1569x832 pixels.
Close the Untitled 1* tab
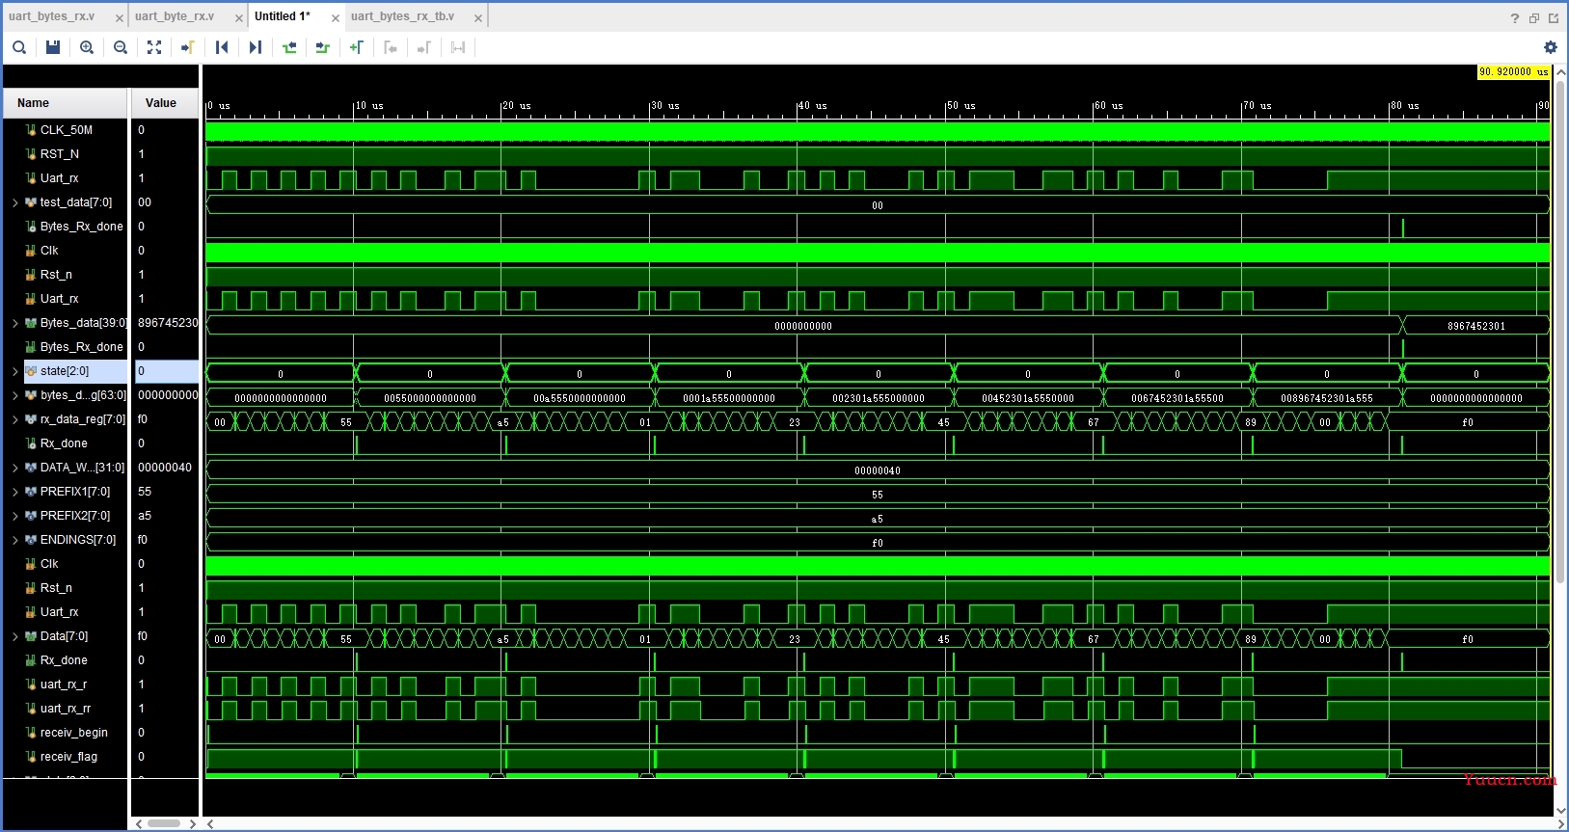(336, 18)
